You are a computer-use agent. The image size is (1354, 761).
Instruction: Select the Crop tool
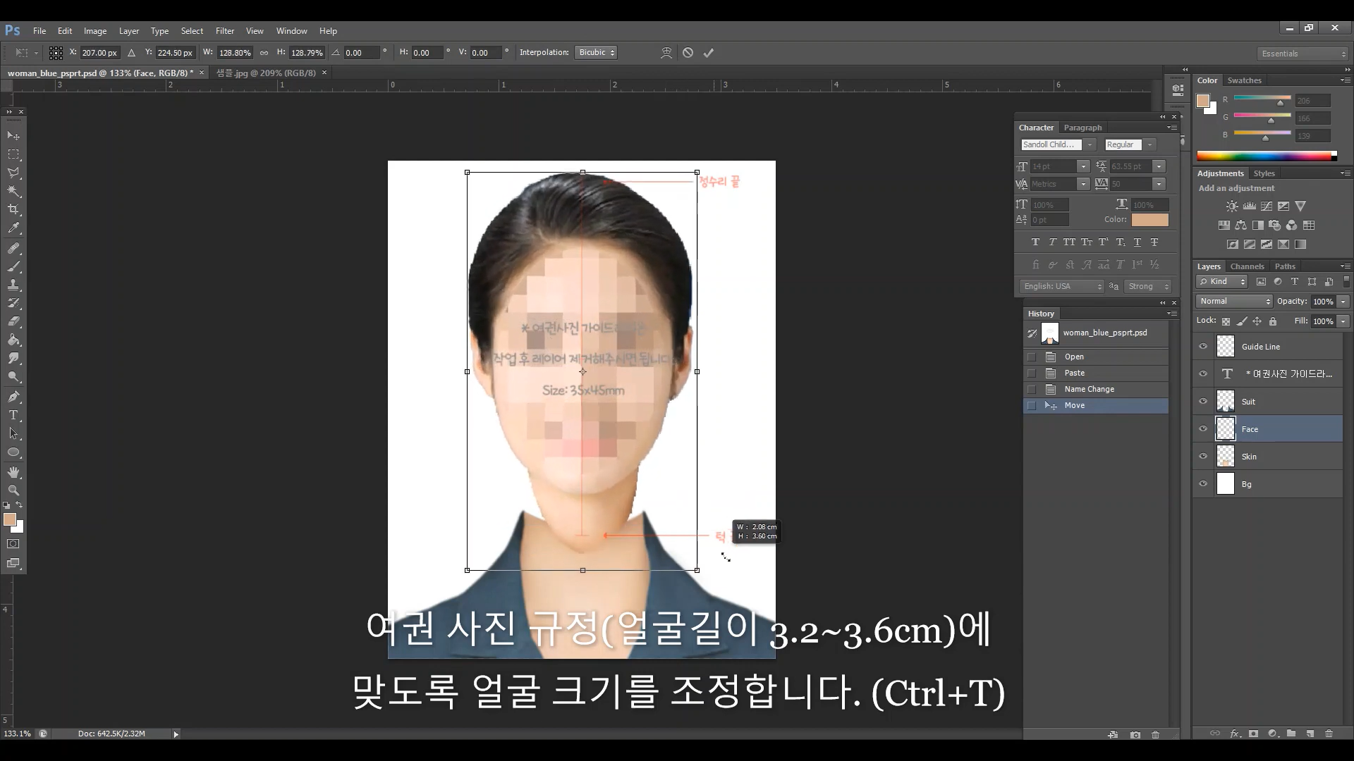pos(13,209)
